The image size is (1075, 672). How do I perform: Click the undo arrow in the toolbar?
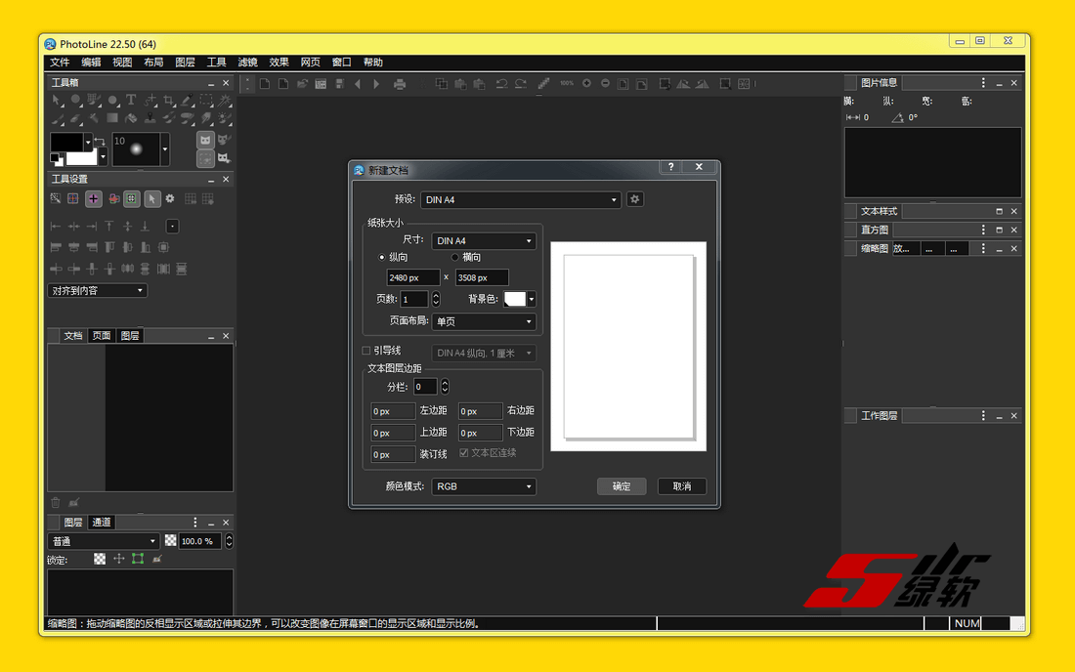501,84
